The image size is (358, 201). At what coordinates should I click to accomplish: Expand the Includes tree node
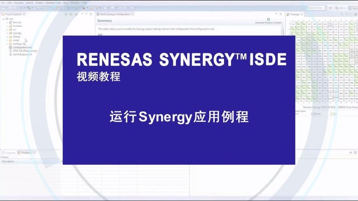coord(7,26)
